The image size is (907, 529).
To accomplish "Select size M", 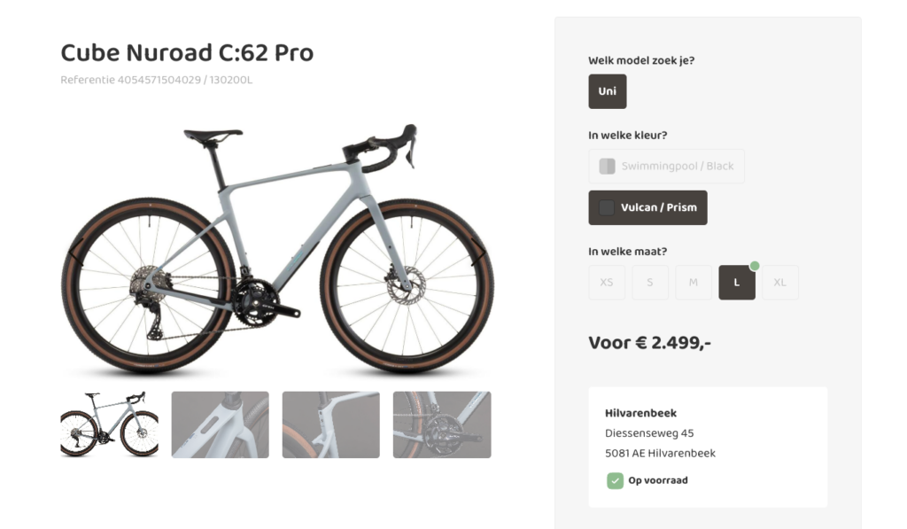I will tap(694, 283).
